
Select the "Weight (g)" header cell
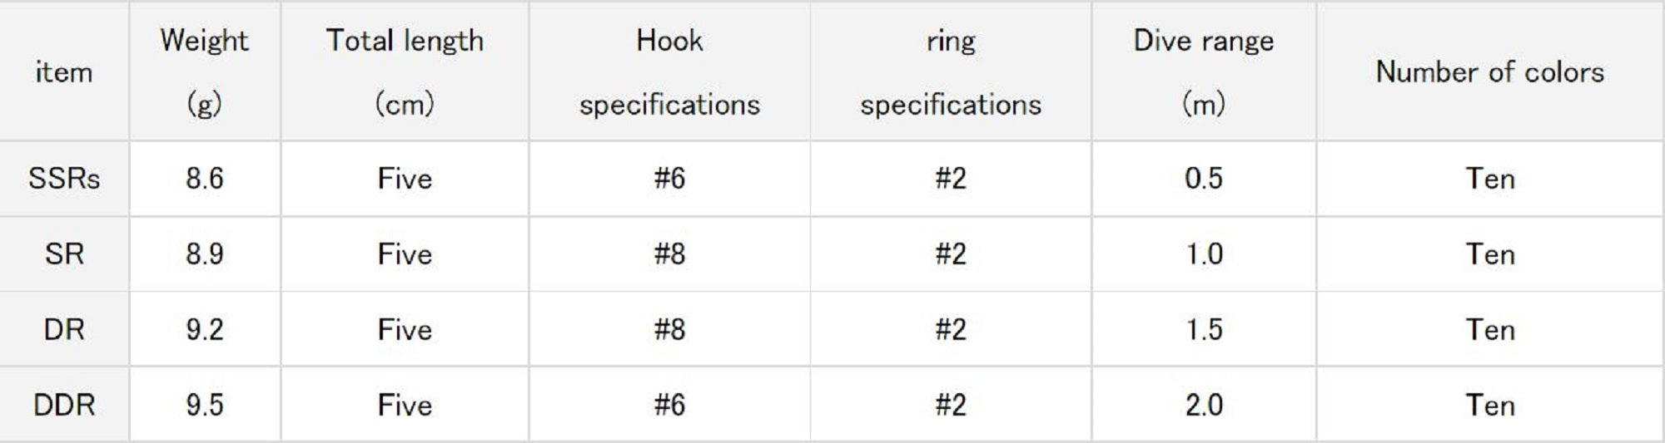(204, 72)
